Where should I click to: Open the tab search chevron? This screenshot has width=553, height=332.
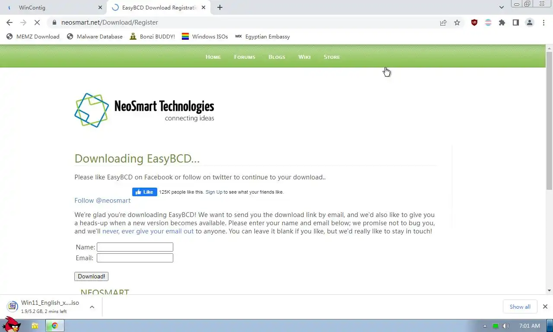point(501,7)
